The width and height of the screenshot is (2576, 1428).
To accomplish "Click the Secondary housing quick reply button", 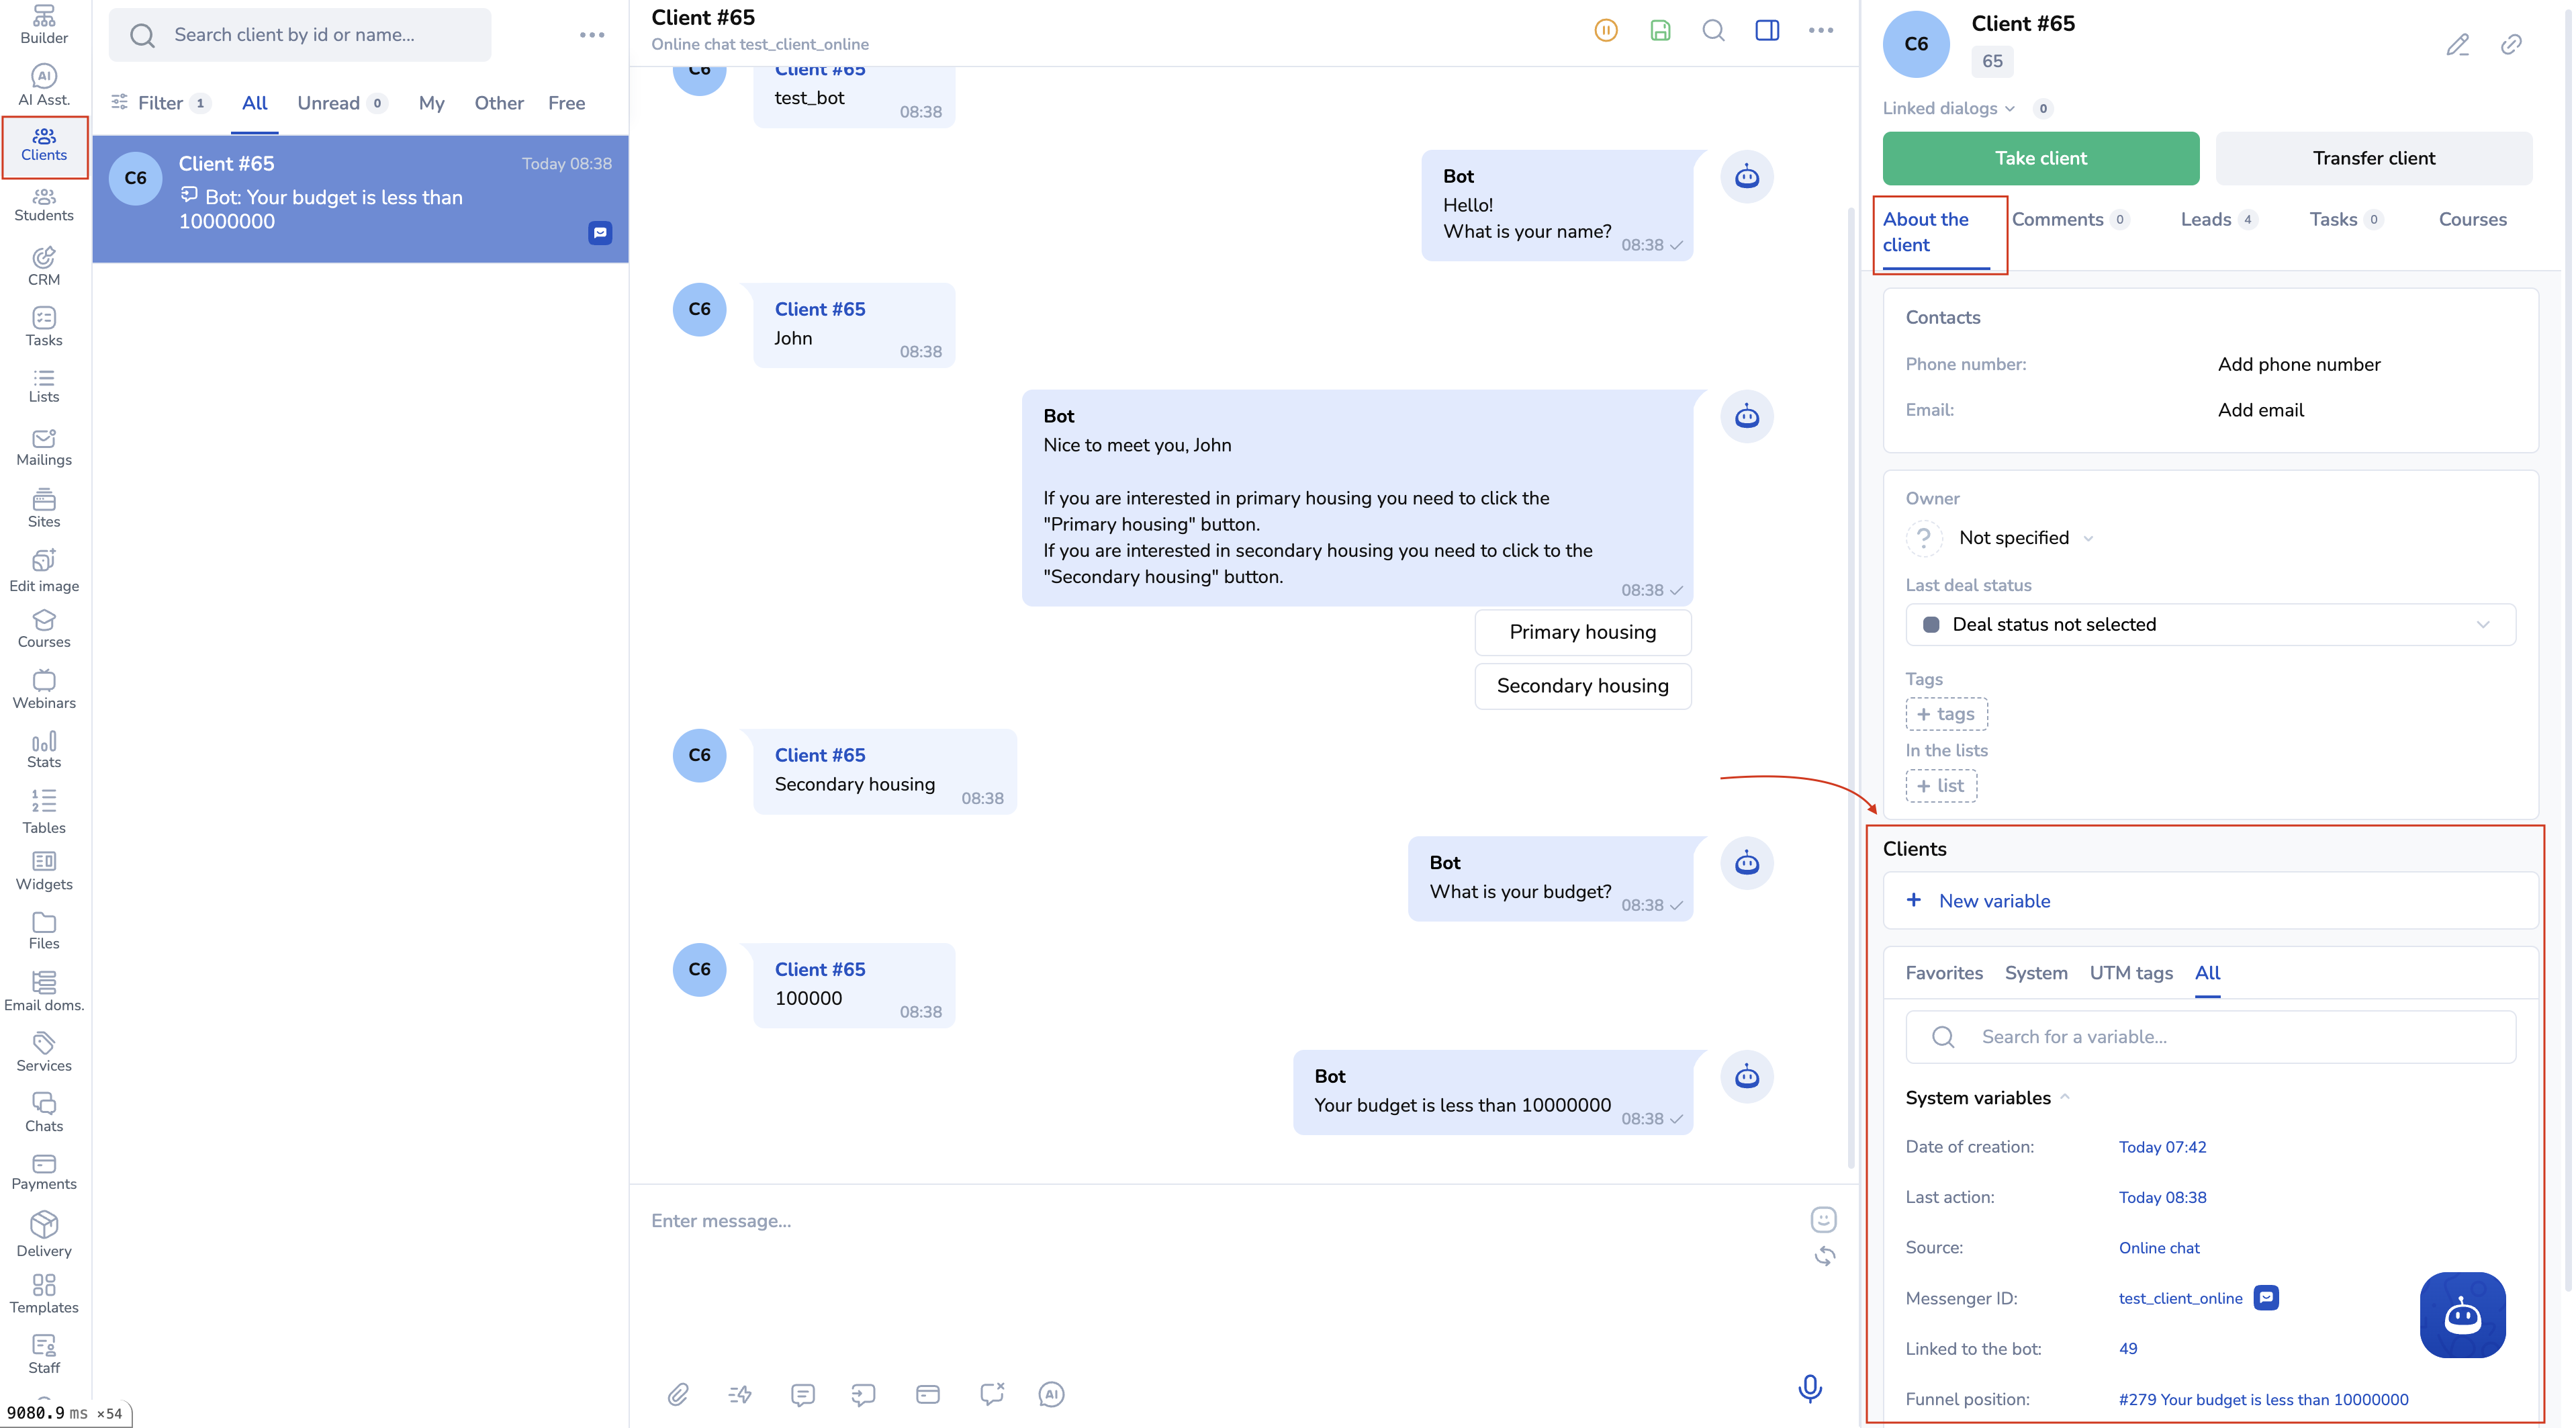I will click(1582, 686).
